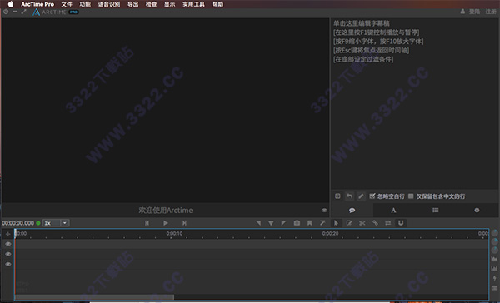This screenshot has width=500, height=303.
Task: Open the 语音识别 menu
Action: [x=109, y=4]
